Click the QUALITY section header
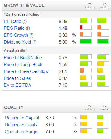This screenshot has height=139, width=111. pyautogui.click(x=14, y=107)
